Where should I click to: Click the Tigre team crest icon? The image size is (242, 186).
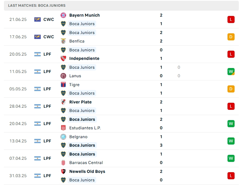tap(63, 85)
